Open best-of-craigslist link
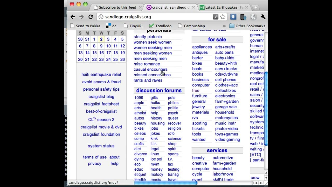This screenshot has height=187, width=332. point(101,111)
